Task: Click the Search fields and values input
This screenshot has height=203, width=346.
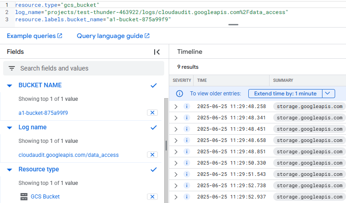Action: click(x=84, y=68)
